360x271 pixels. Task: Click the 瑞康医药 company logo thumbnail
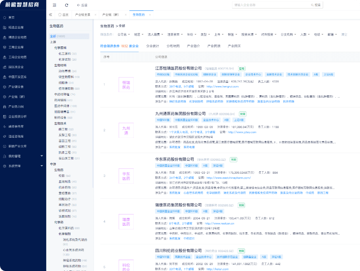click(126, 221)
